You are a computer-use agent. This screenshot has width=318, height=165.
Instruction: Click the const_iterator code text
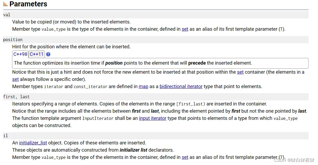(x=91, y=87)
